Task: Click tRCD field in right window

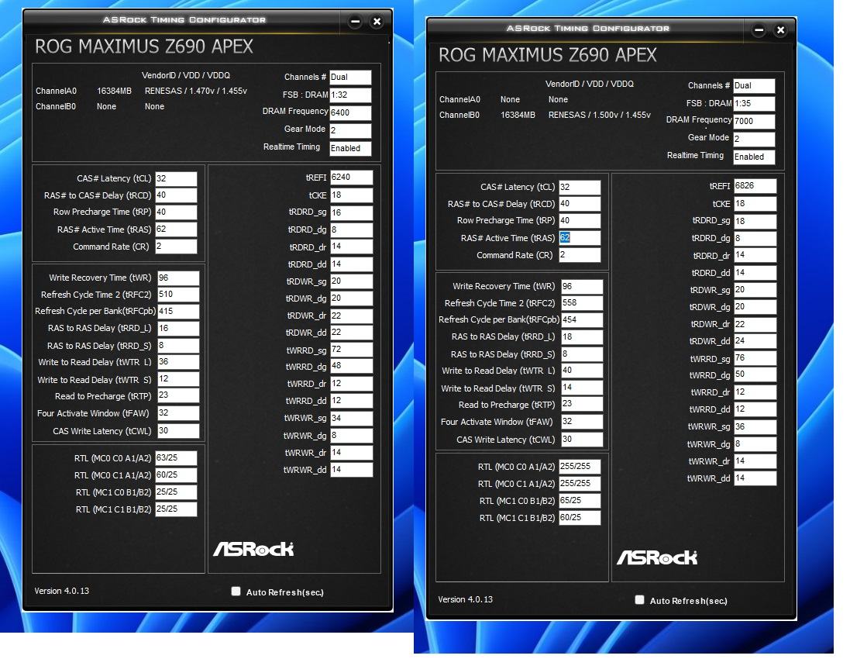Action: coord(580,204)
